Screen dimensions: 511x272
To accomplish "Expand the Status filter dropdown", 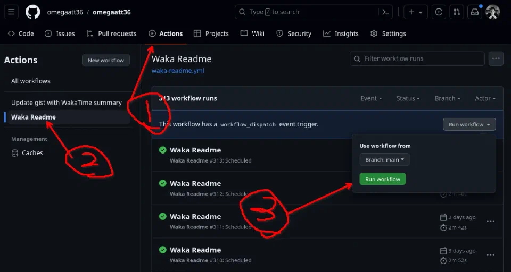I will [408, 98].
